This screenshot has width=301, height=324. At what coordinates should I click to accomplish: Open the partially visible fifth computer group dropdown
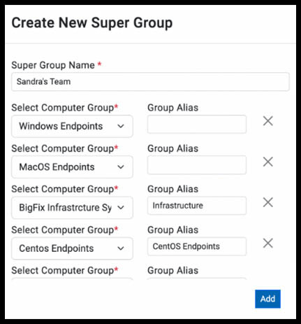click(72, 279)
